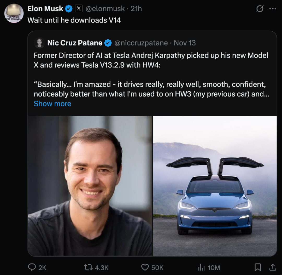Click Elon Musk's blue verified badge
This screenshot has height=275, width=282.
69,9
